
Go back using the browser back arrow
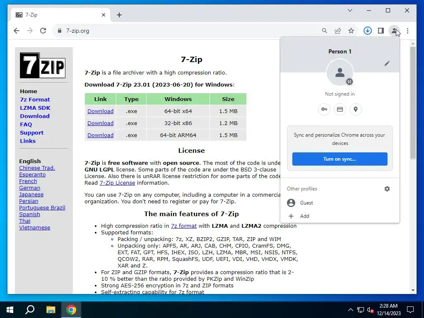tap(17, 31)
